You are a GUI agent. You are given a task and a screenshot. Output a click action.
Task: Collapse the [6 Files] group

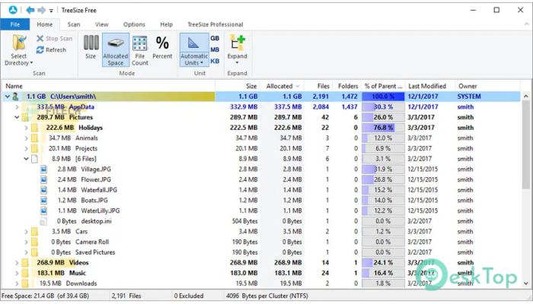coord(26,159)
